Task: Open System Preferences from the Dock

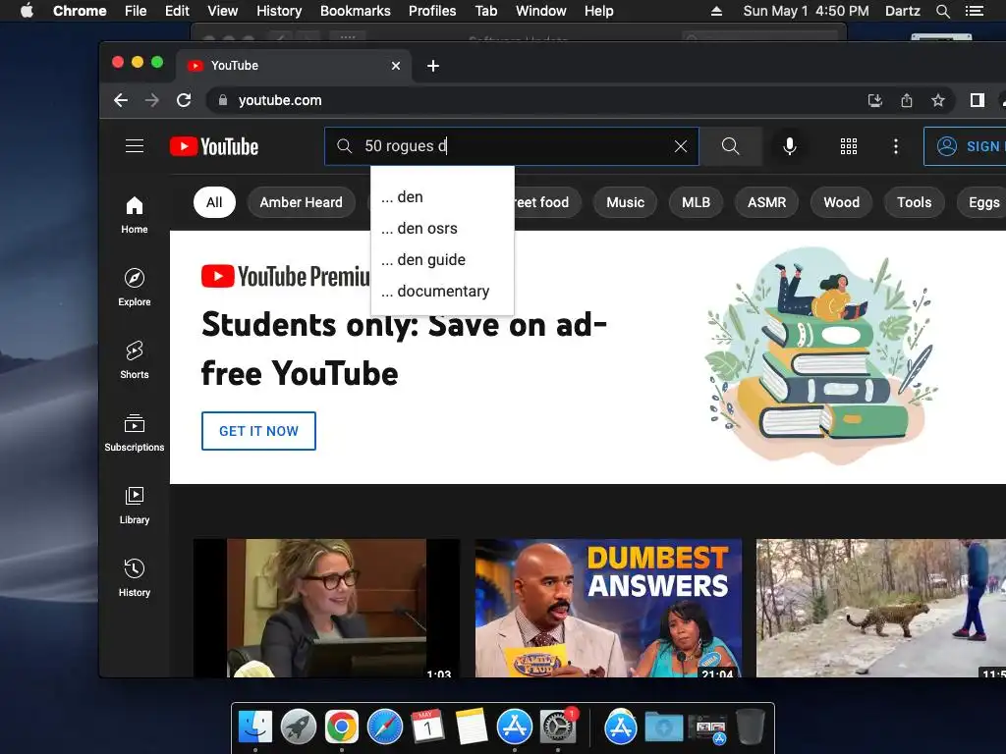Action: pos(558,727)
